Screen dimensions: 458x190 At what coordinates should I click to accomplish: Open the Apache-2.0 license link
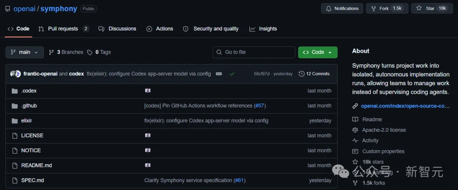click(x=384, y=130)
